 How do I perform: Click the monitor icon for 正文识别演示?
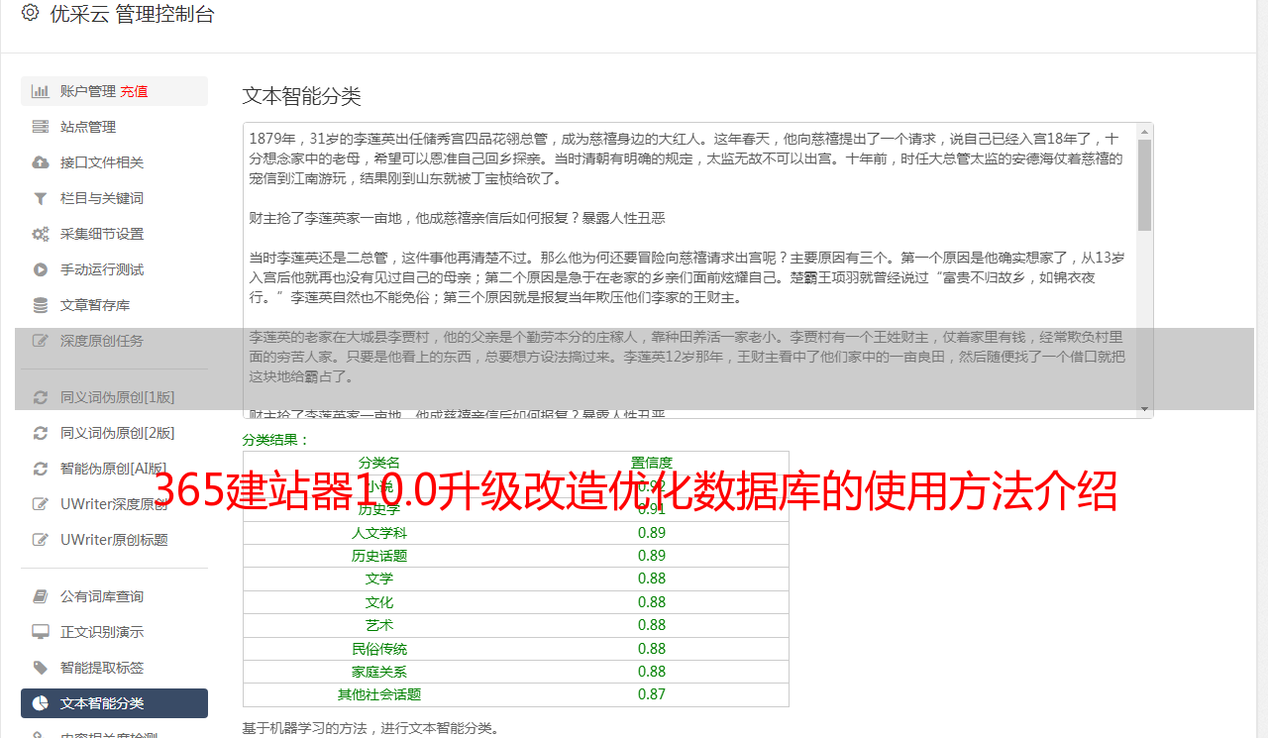tap(41, 632)
